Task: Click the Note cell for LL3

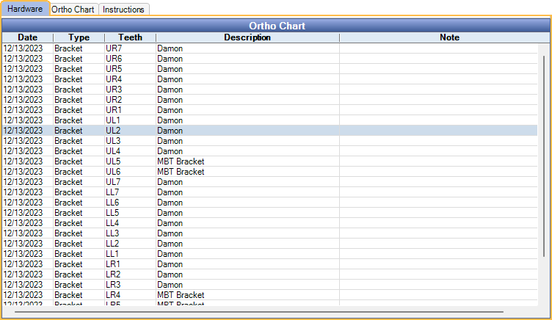Action: (438, 233)
